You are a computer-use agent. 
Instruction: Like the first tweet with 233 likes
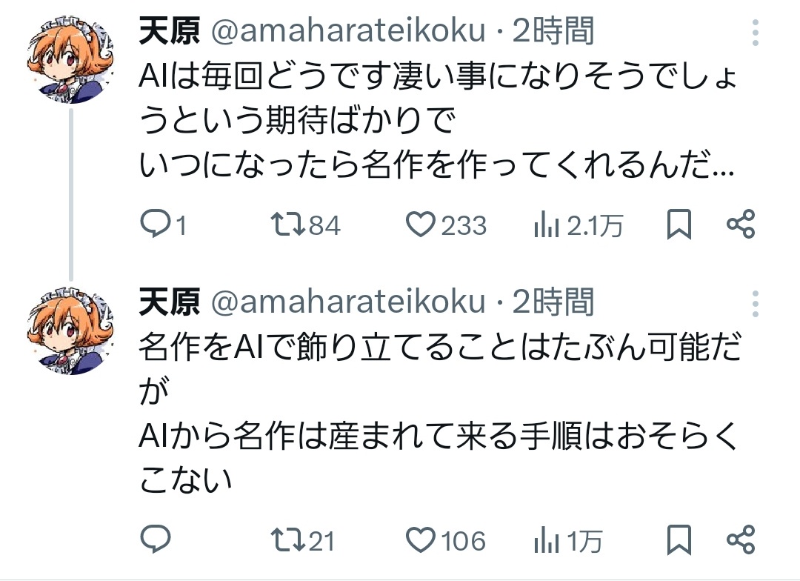(421, 225)
